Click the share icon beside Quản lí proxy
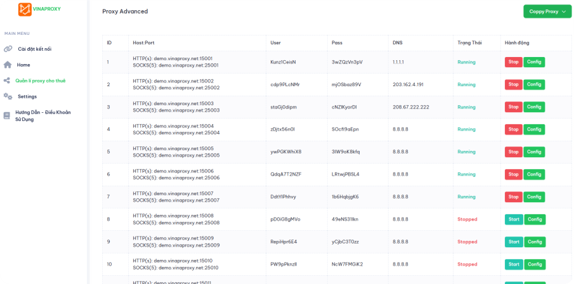This screenshot has width=574, height=284. (x=6, y=81)
